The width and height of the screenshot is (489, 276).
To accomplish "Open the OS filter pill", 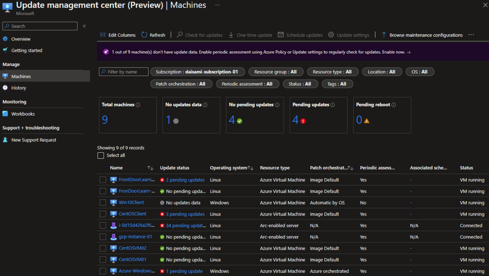I will (x=420, y=72).
